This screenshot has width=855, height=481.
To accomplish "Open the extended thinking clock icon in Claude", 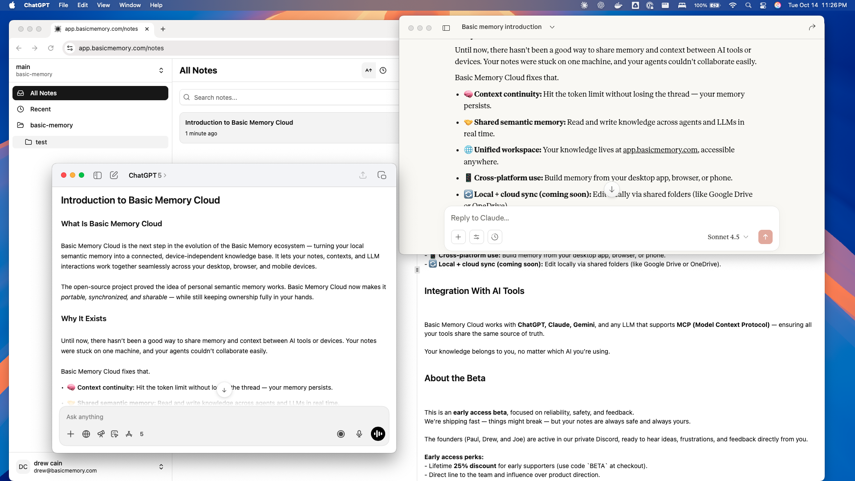I will pos(495,237).
